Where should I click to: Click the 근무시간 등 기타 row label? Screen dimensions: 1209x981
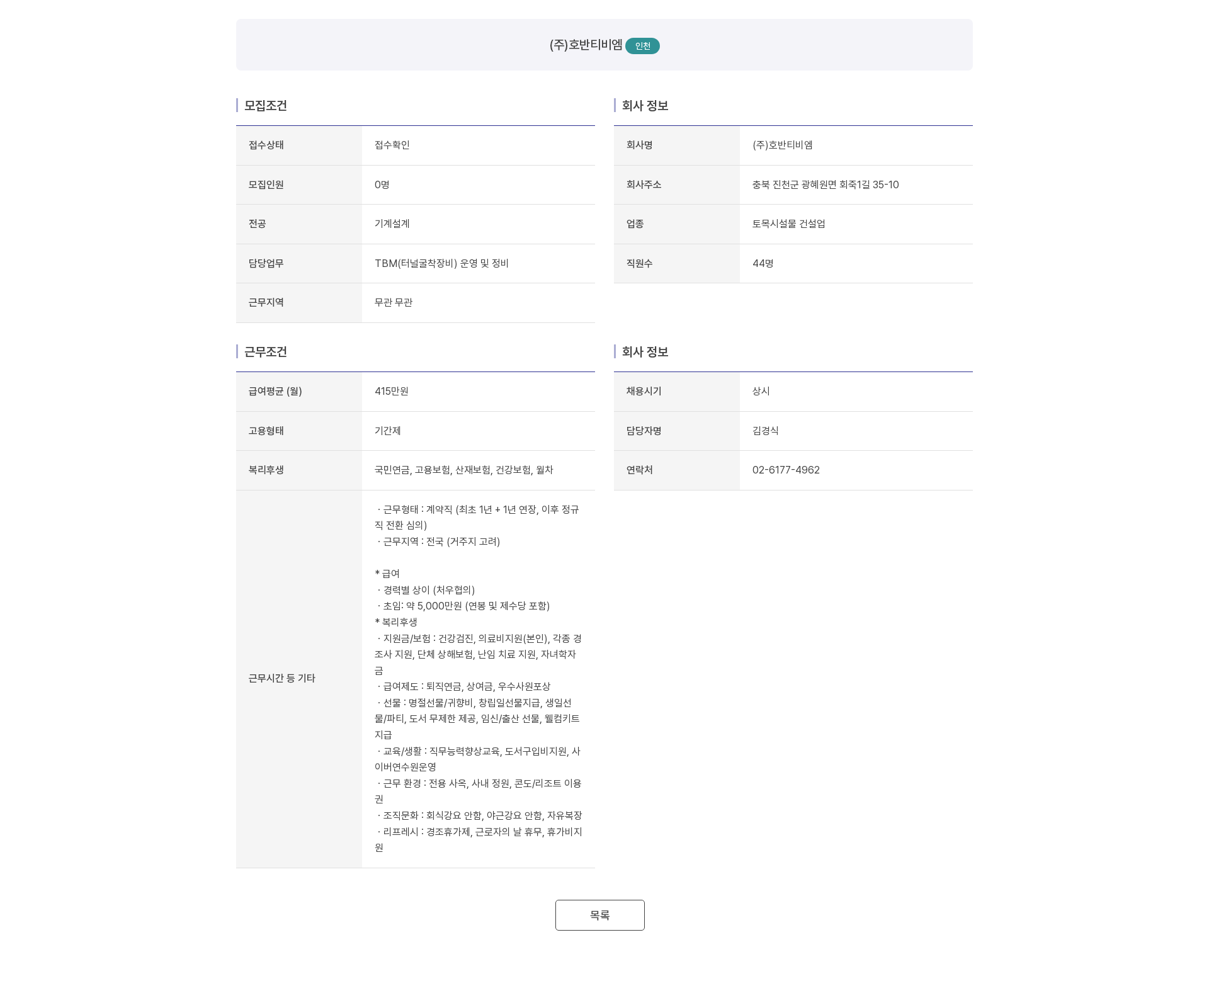coord(282,679)
